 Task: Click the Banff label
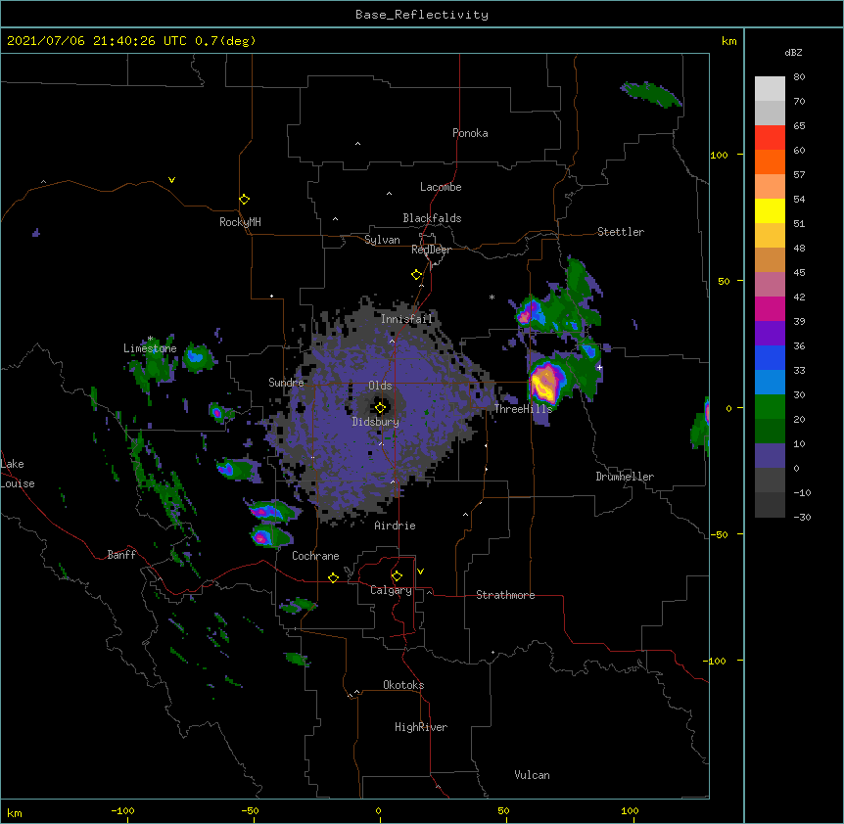pos(121,555)
